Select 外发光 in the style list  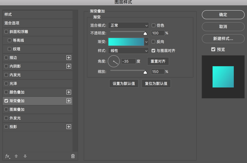click(15, 118)
